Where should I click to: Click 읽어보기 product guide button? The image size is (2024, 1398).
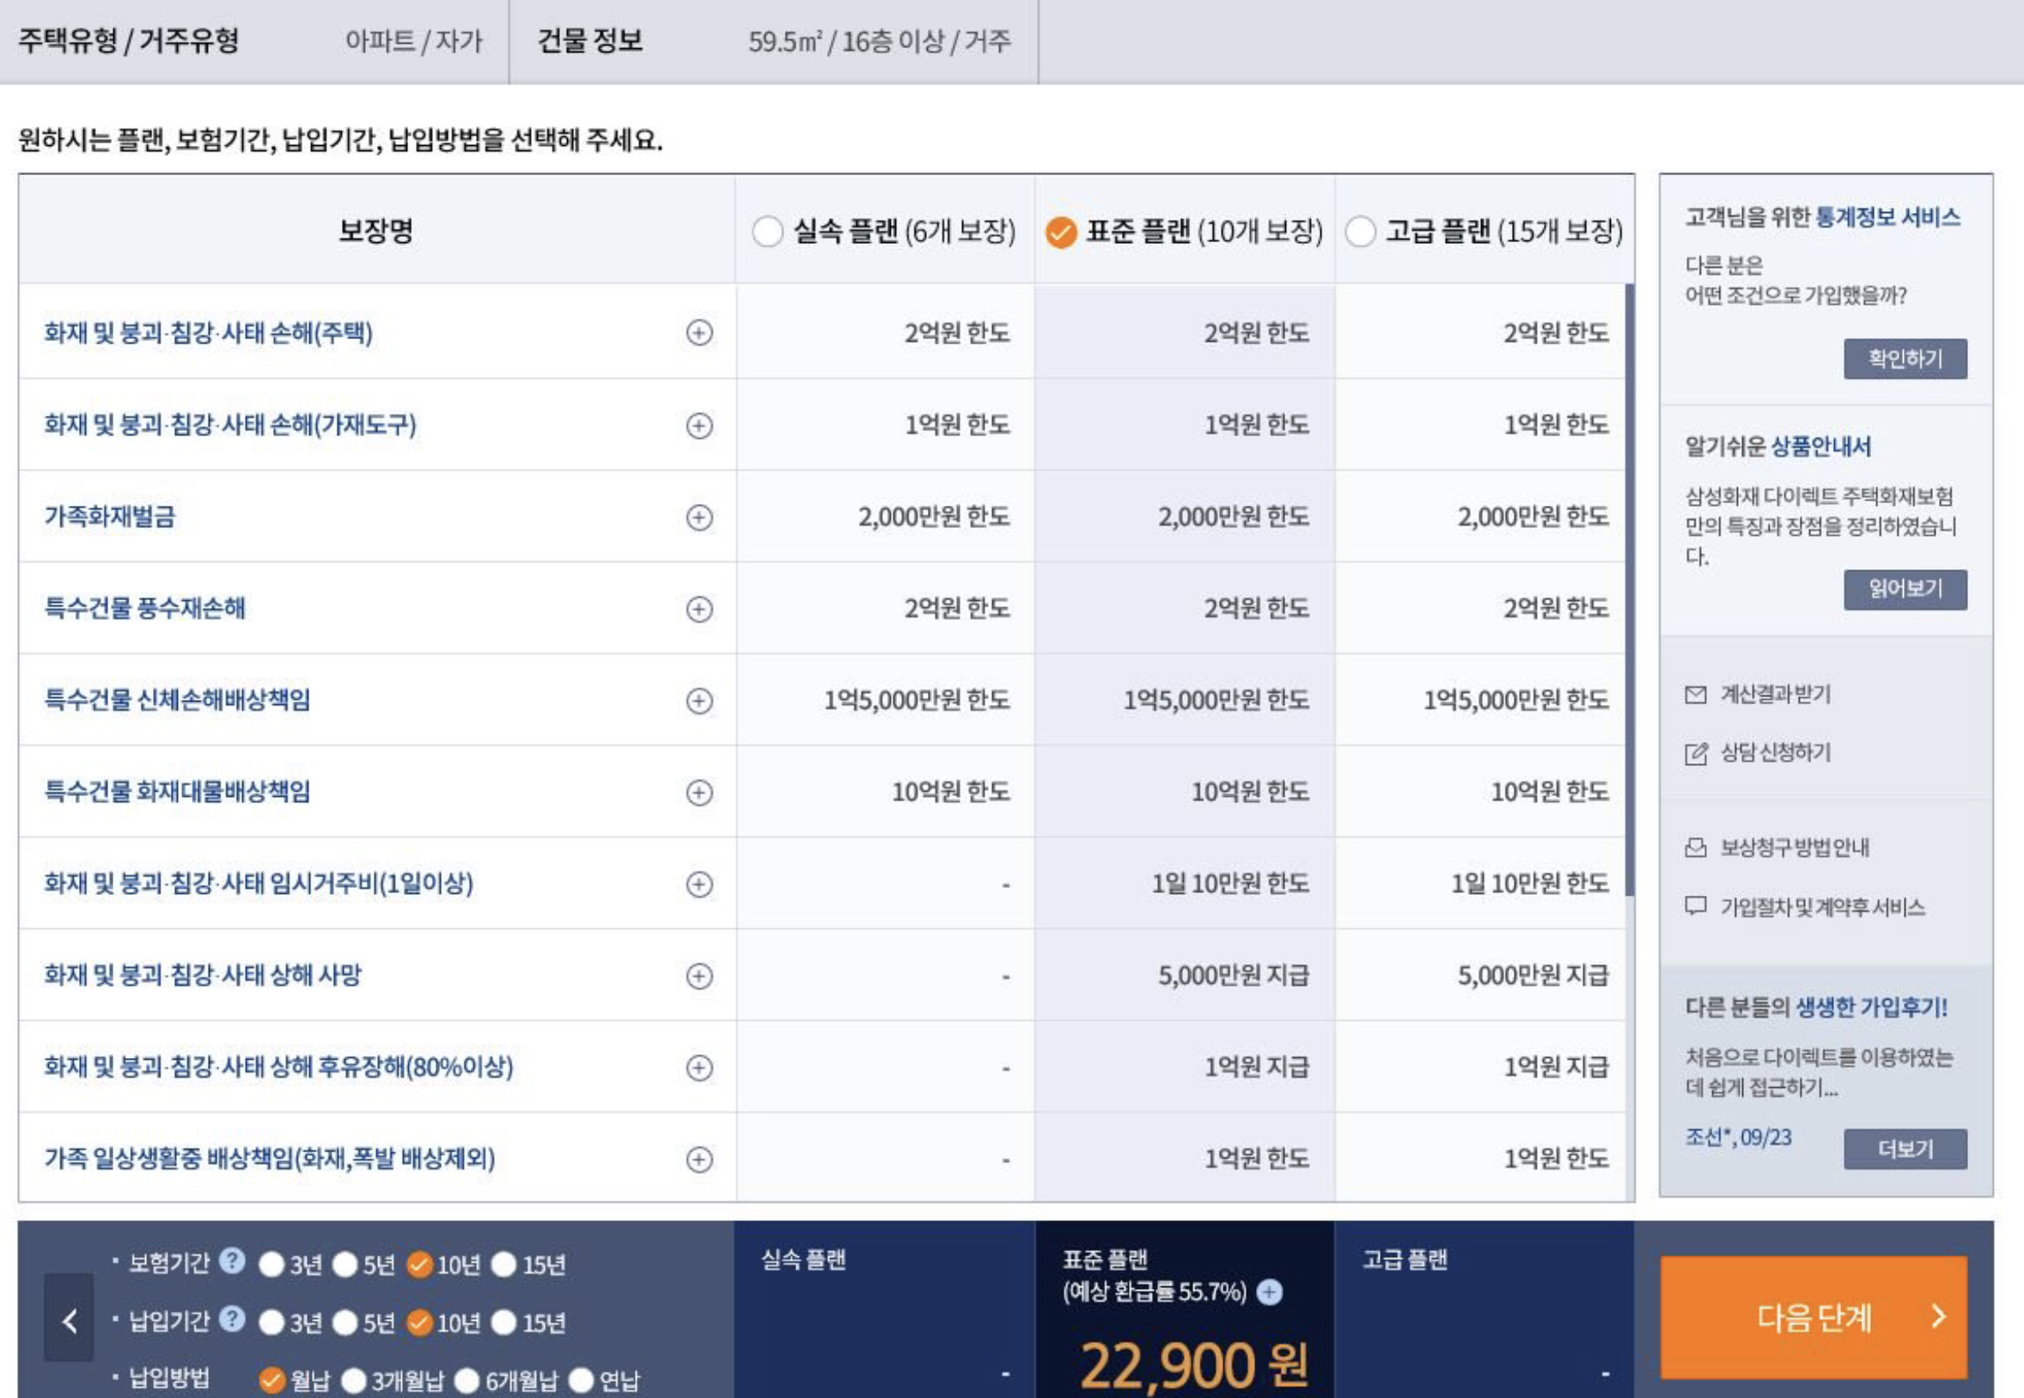coord(1904,589)
